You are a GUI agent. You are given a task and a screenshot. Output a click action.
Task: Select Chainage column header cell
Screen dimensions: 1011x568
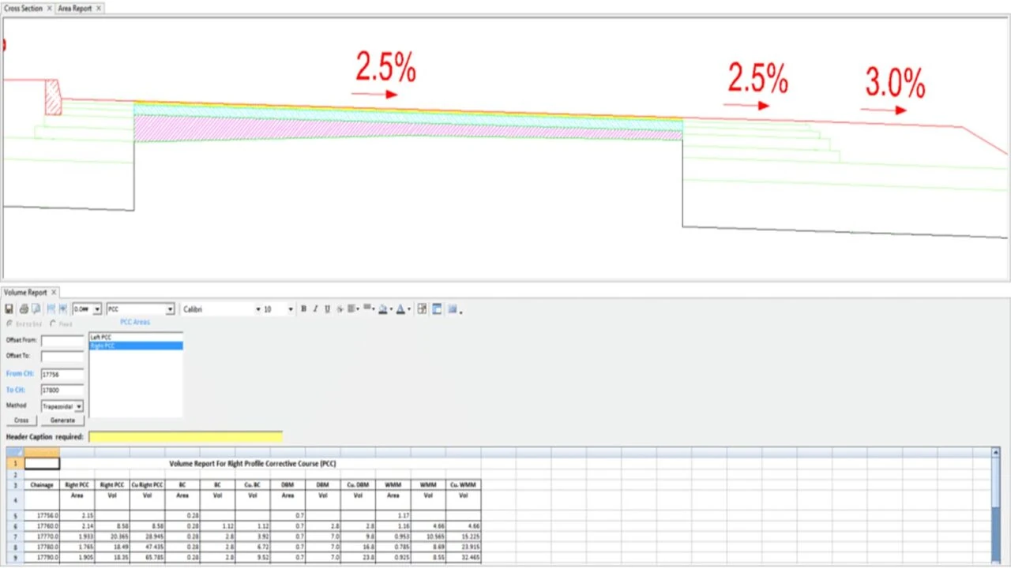coord(42,484)
